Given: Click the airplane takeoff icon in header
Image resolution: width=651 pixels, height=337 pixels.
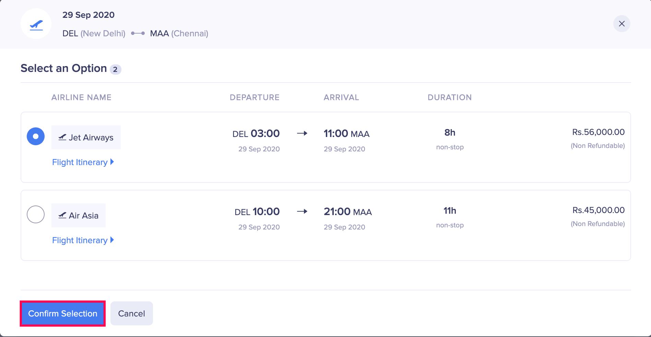Looking at the screenshot, I should coord(36,24).
